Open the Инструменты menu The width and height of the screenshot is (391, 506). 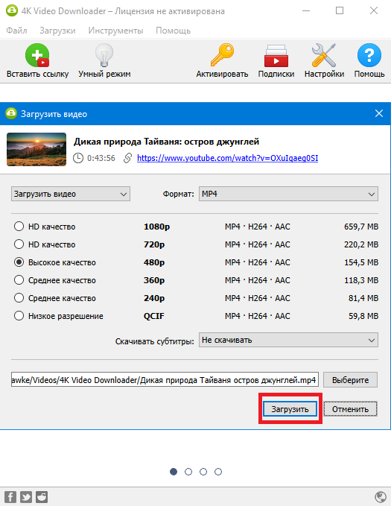click(115, 31)
